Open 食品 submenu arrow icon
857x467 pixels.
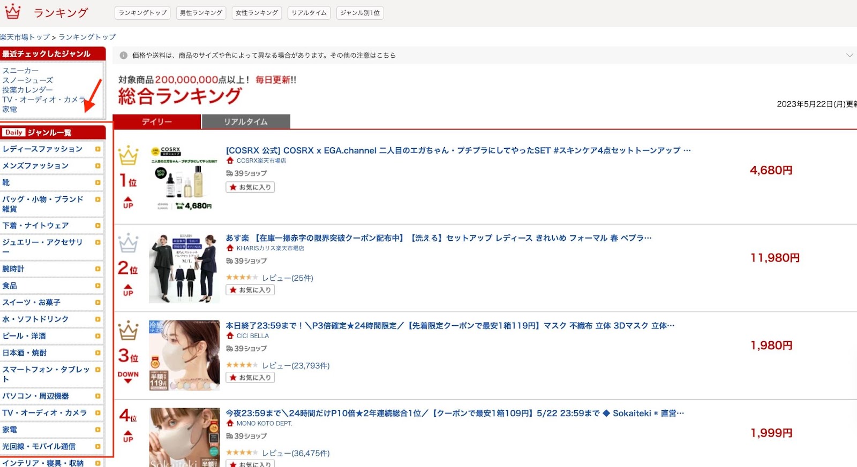coord(97,286)
